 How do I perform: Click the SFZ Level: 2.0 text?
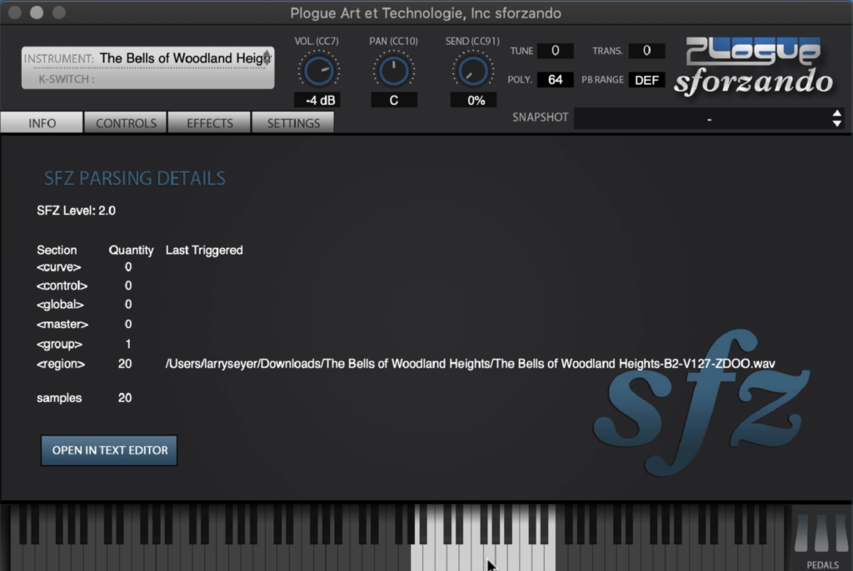(x=76, y=211)
